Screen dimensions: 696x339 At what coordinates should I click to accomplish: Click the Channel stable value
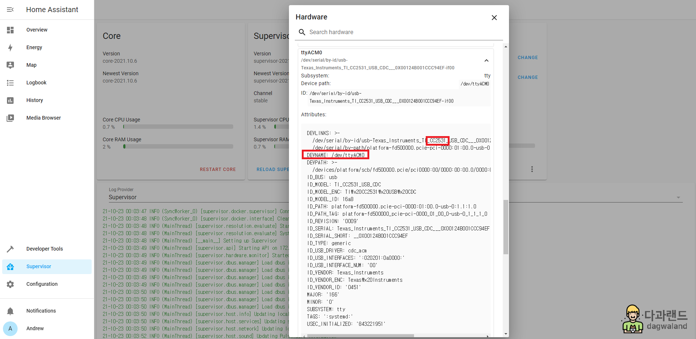coord(261,101)
